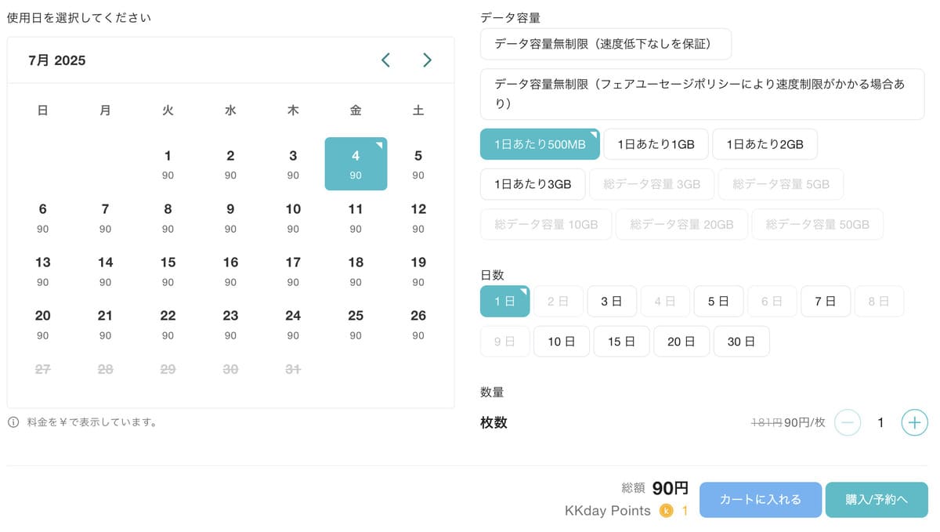The width and height of the screenshot is (940, 532).
Task: Decrease ticket quantity with the minus button
Action: pyautogui.click(x=848, y=423)
